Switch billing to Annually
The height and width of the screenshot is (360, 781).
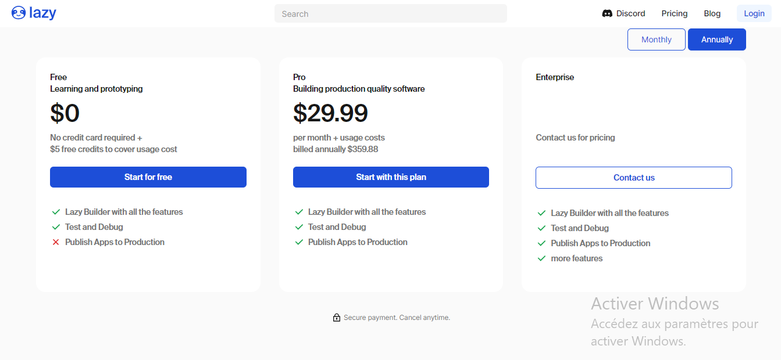pos(717,39)
